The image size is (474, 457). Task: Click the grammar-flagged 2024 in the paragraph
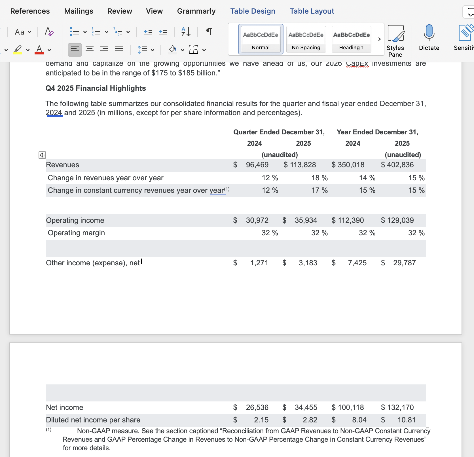(x=54, y=113)
